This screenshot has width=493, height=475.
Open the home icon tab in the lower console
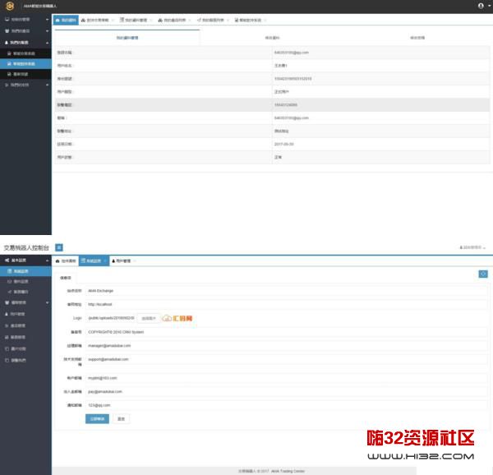(x=68, y=261)
